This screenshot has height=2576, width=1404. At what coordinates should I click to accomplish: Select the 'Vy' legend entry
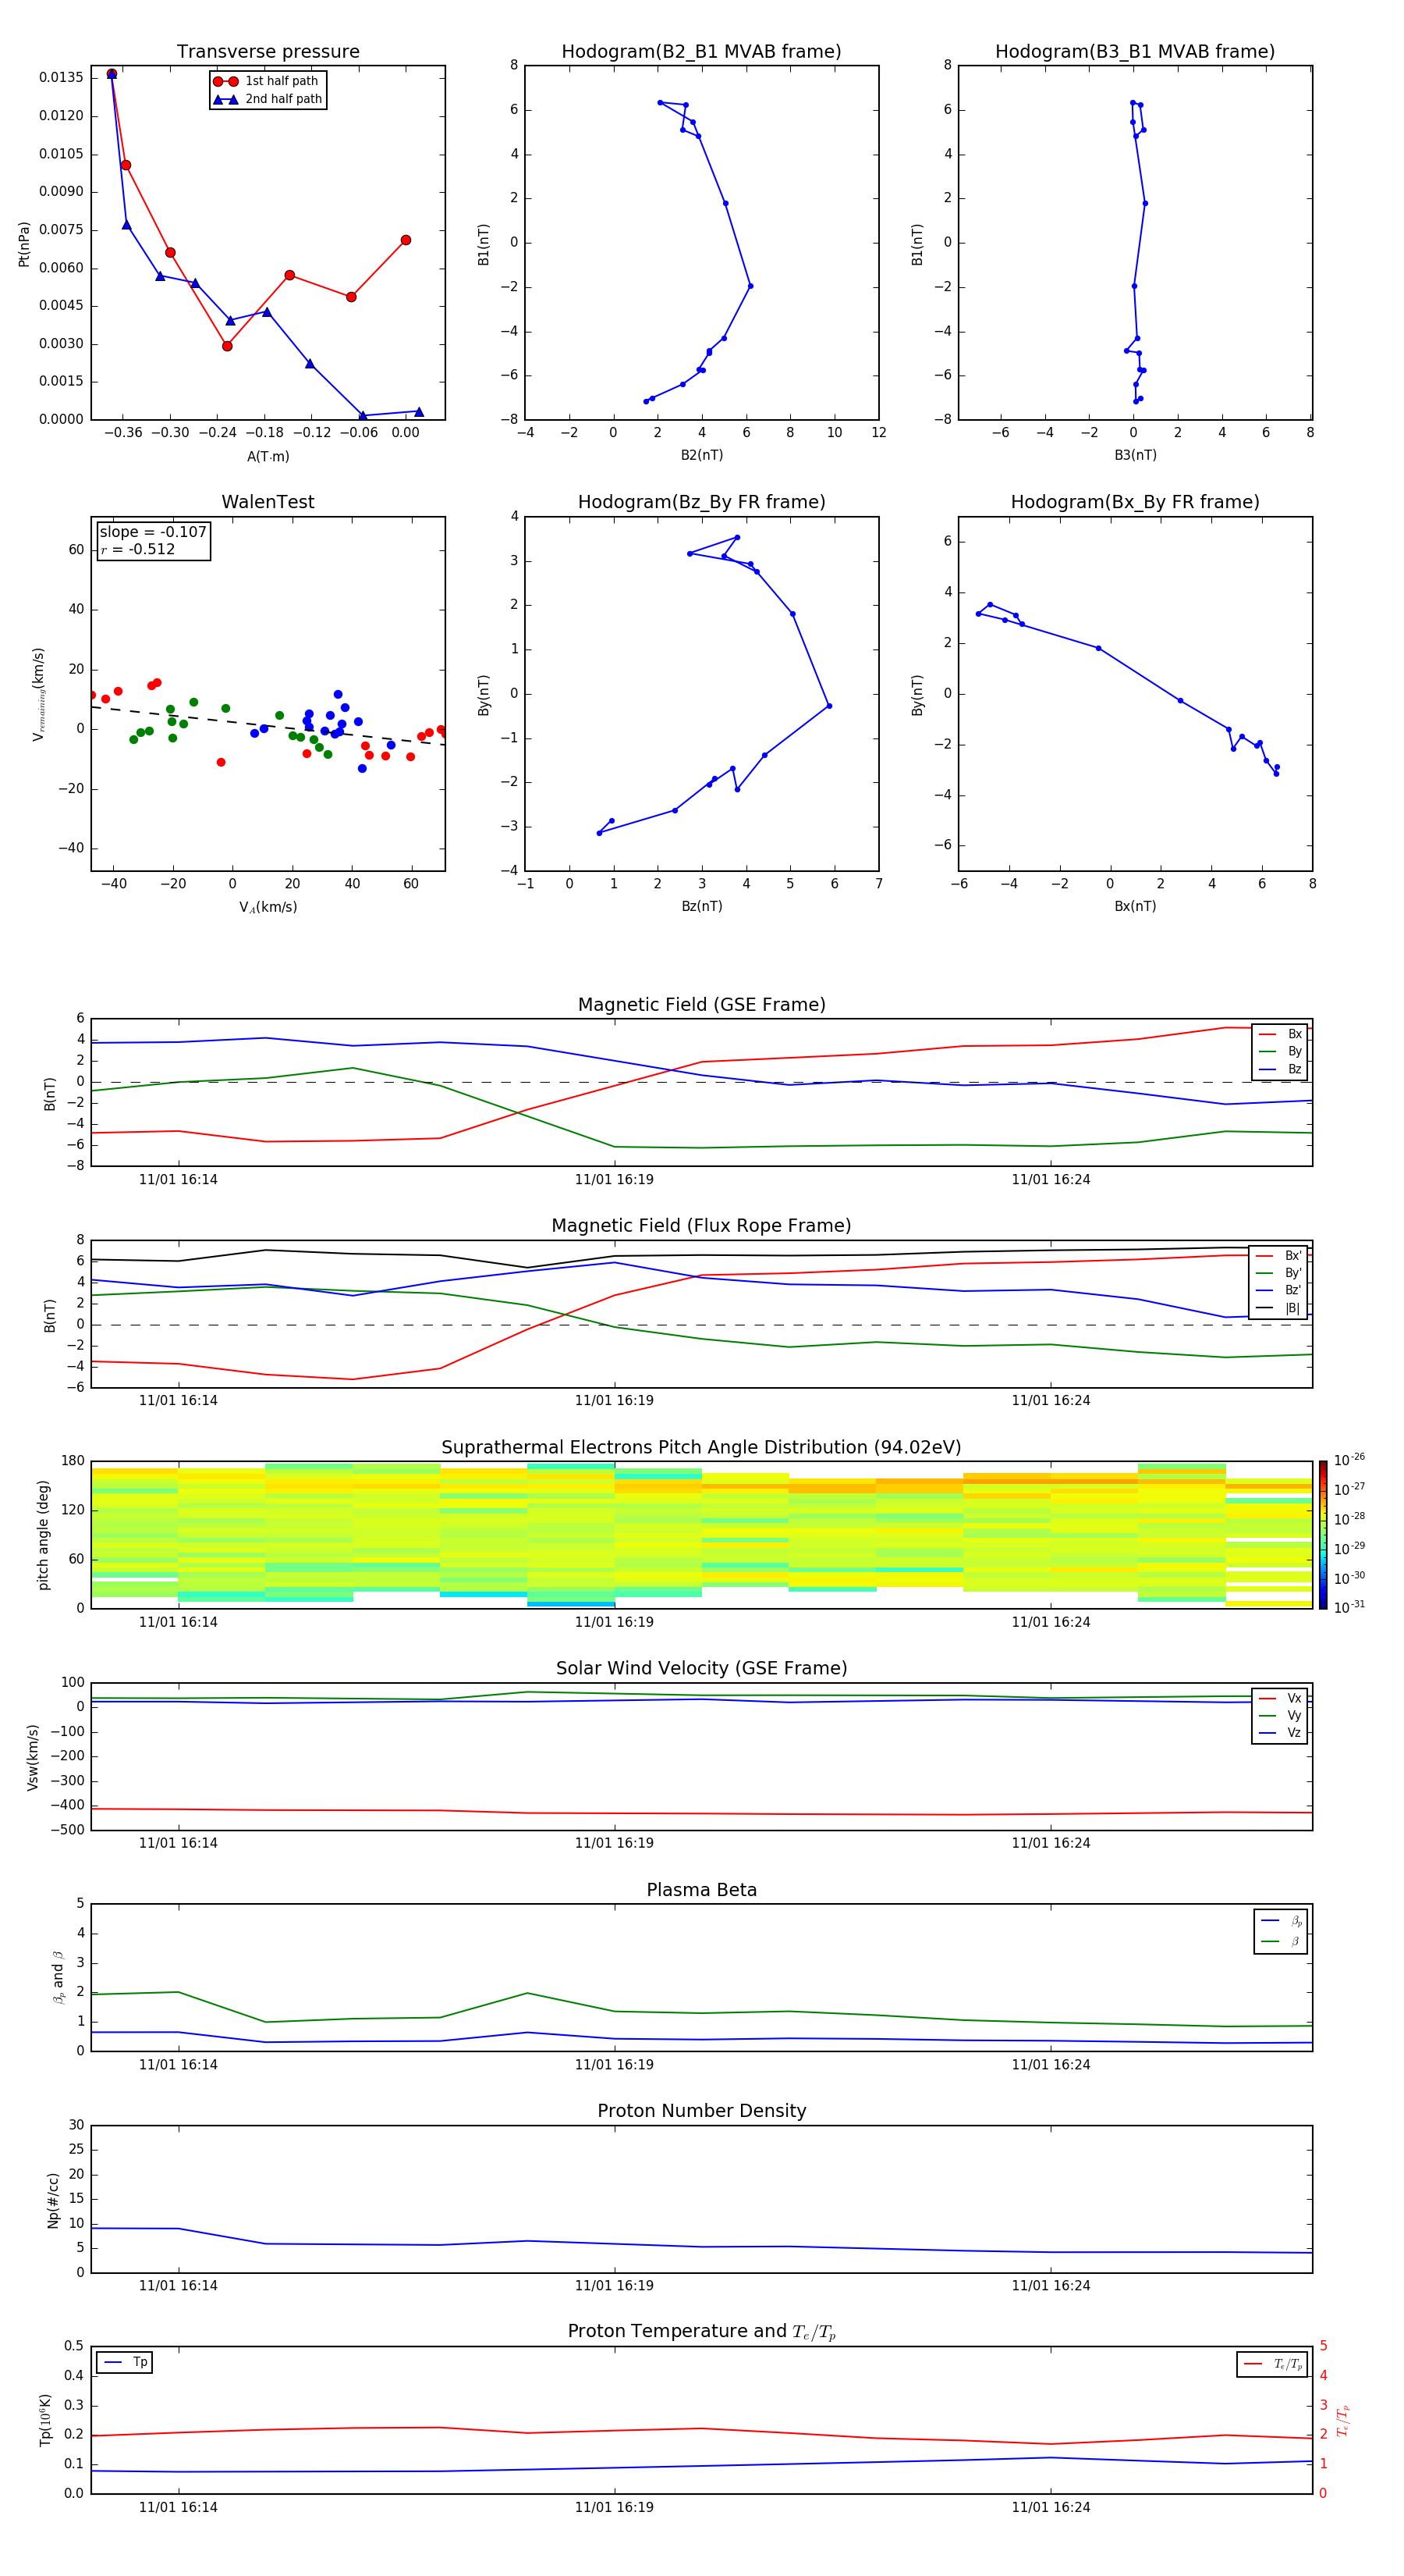pyautogui.click(x=1281, y=1716)
